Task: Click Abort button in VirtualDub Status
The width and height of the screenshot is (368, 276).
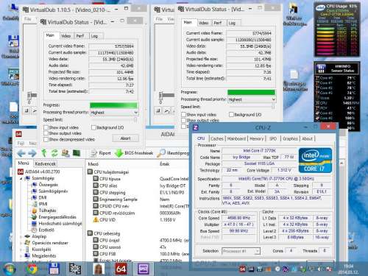Action: pyautogui.click(x=126, y=138)
